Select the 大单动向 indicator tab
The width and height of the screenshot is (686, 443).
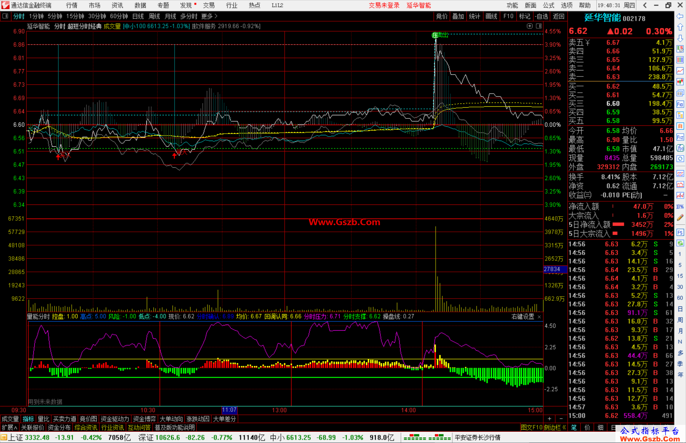pos(171,419)
